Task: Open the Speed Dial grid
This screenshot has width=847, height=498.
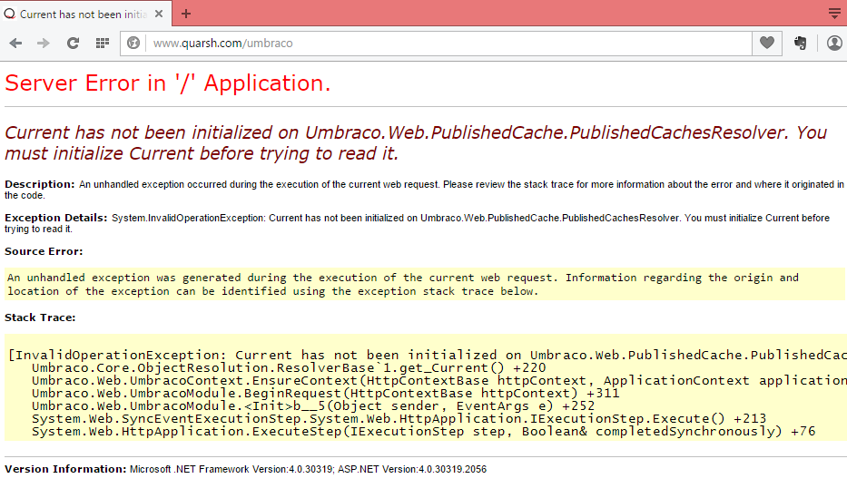Action: point(102,44)
